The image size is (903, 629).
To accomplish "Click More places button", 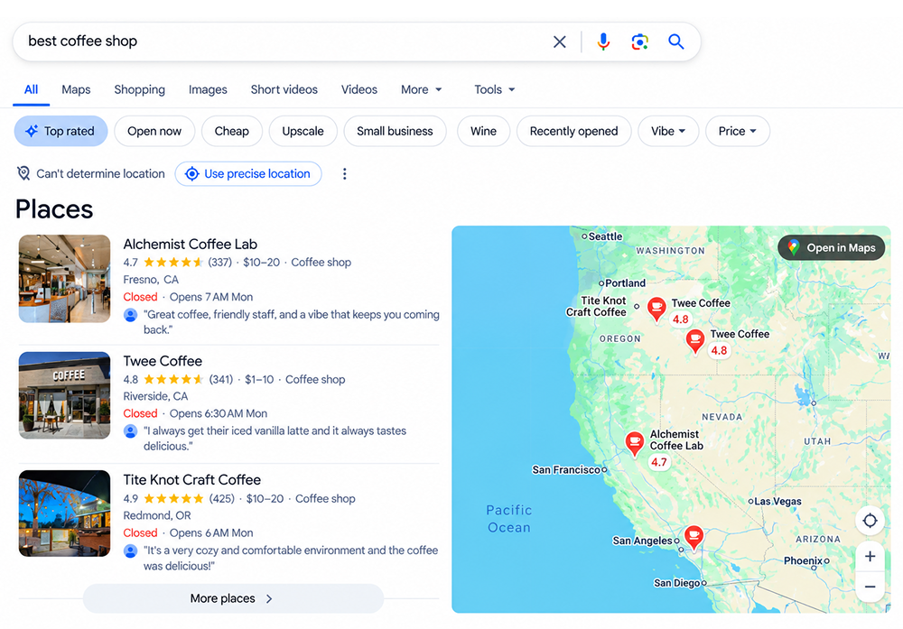I will click(233, 598).
